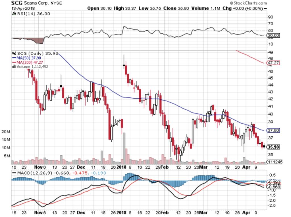
Task: Click the 'Apr' label on MACD panel axis
Action: pyautogui.click(x=246, y=212)
